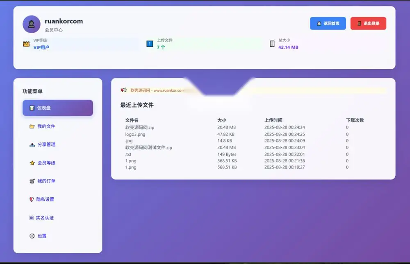Open 我的订单 menu item

click(58, 181)
